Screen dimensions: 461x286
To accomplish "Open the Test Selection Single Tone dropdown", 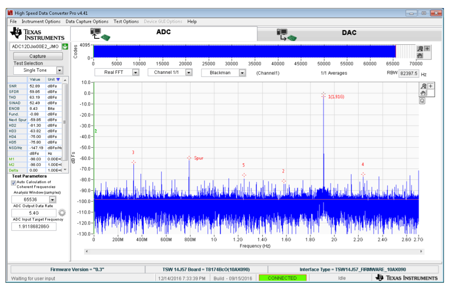I will pyautogui.click(x=60, y=70).
